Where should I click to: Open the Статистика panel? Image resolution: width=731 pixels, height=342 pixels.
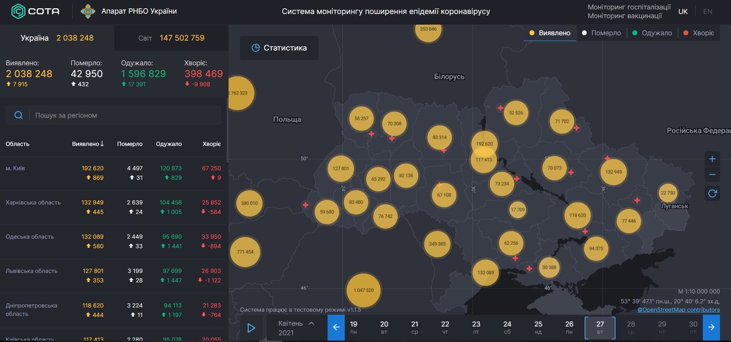pyautogui.click(x=279, y=48)
